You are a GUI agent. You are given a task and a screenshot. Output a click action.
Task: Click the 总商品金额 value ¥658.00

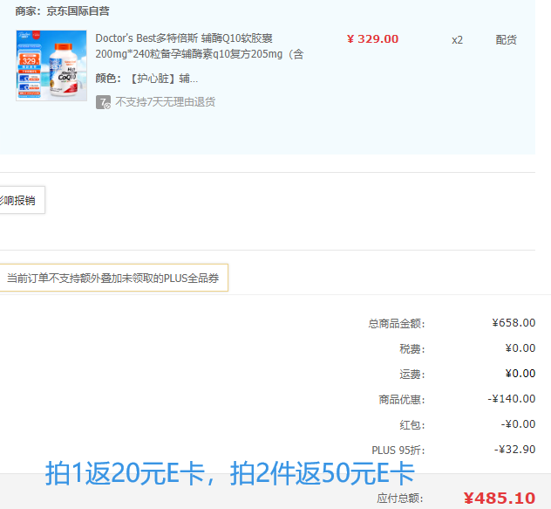pyautogui.click(x=514, y=323)
